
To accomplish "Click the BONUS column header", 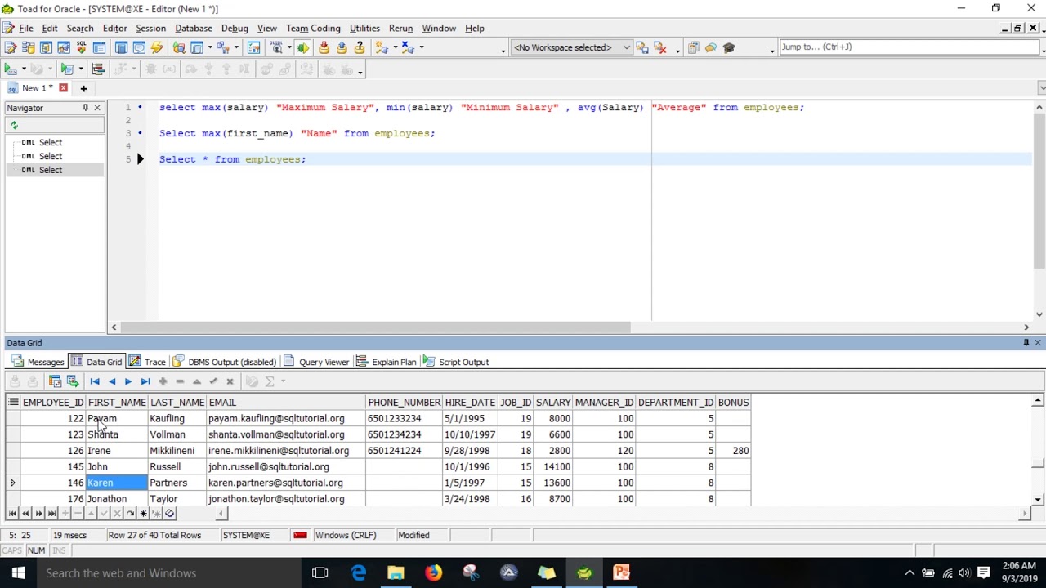I will [733, 402].
